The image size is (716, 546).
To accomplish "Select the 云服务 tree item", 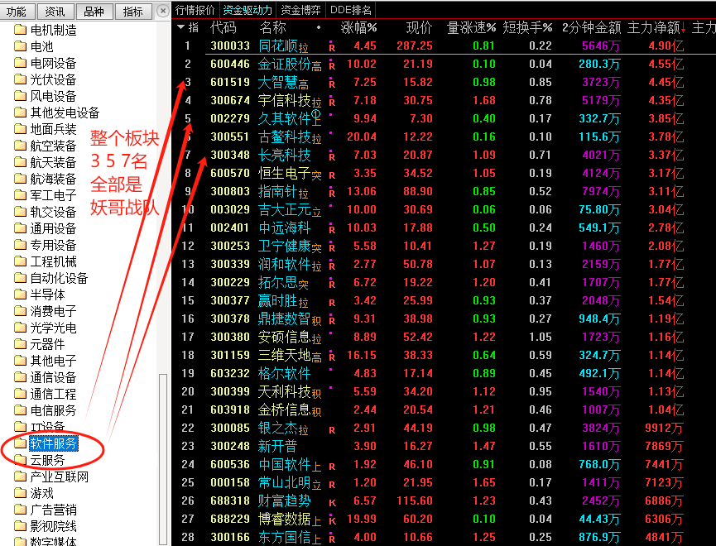I will 47,460.
